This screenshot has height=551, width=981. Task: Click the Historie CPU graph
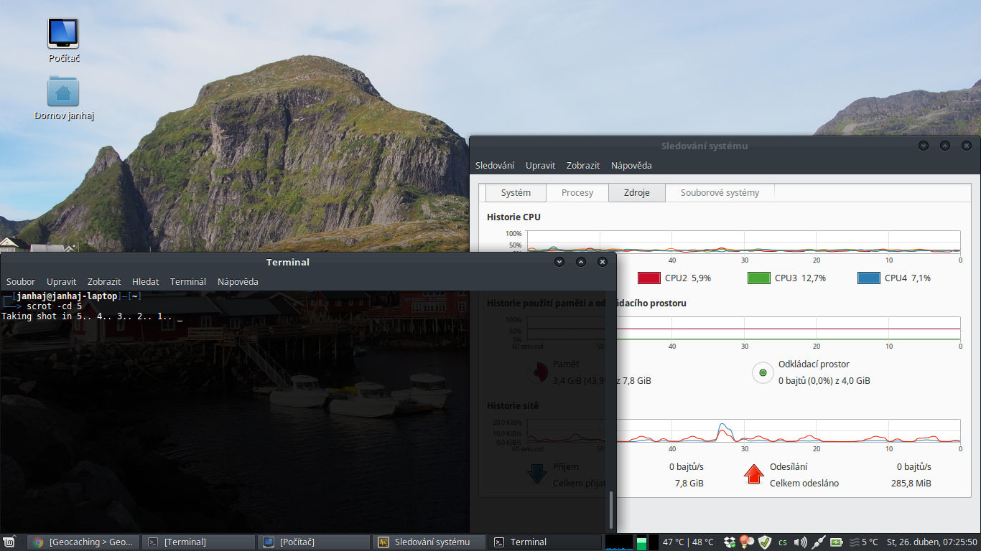pyautogui.click(x=743, y=242)
